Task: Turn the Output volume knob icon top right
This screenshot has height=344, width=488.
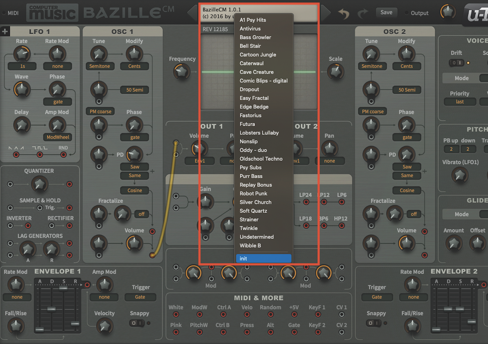Action: [448, 12]
